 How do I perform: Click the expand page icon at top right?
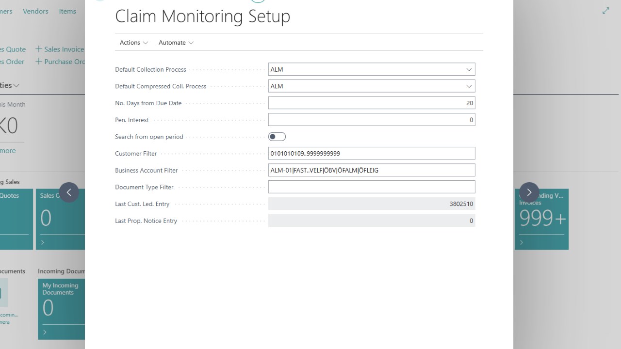[x=605, y=10]
